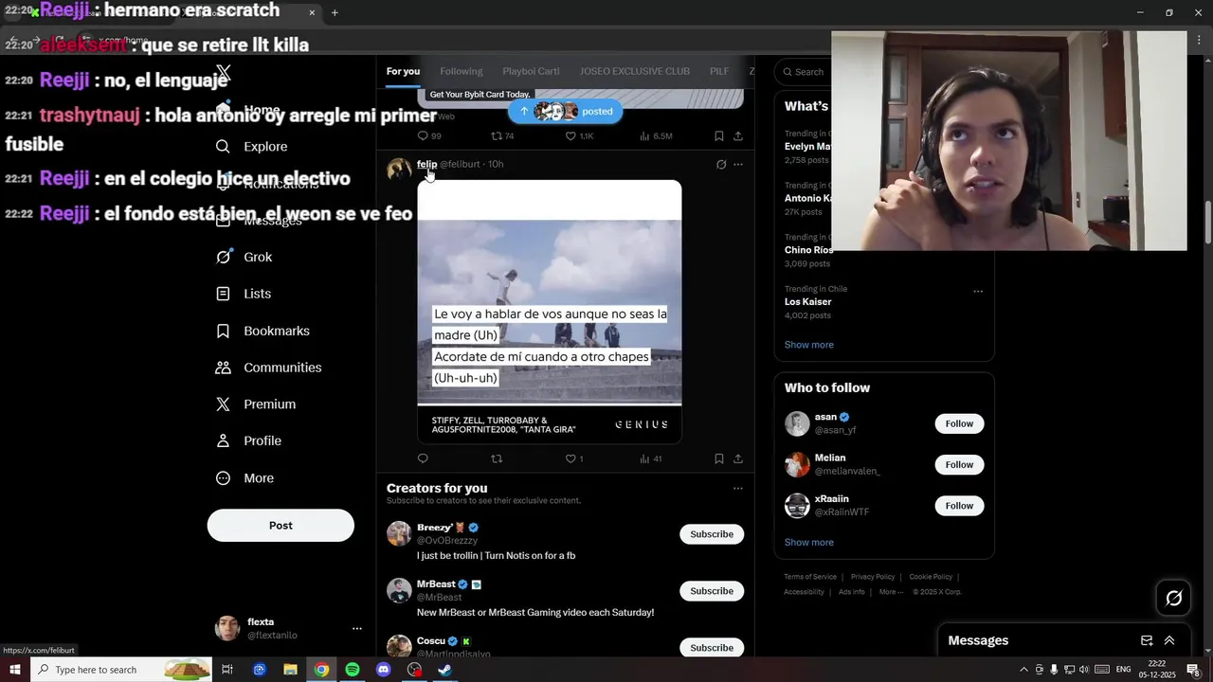This screenshot has height=682, width=1213.
Task: Open the Chino Rios trending topic
Action: coord(808,251)
